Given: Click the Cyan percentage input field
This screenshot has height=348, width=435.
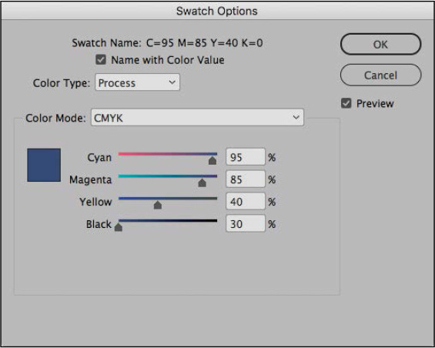Looking at the screenshot, I should pyautogui.click(x=246, y=157).
